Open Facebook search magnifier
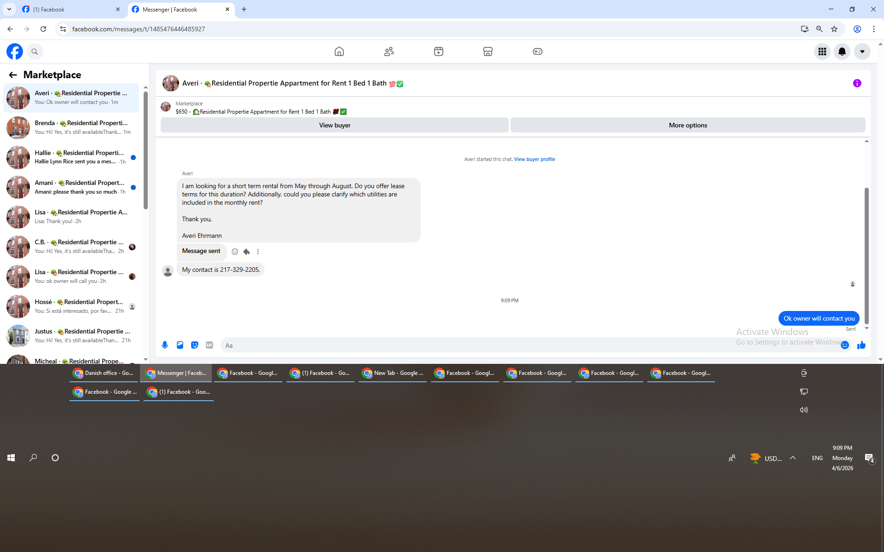Screen dimensions: 884x552 click(x=35, y=52)
